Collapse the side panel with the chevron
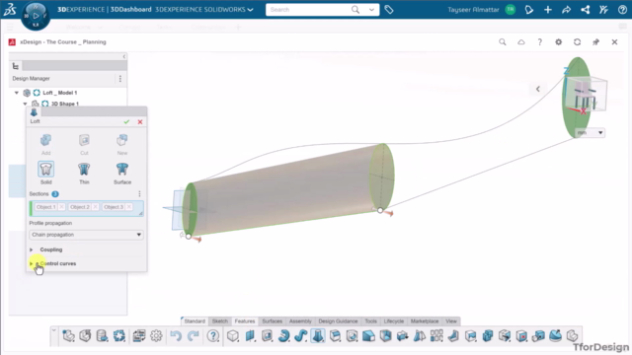 (123, 57)
